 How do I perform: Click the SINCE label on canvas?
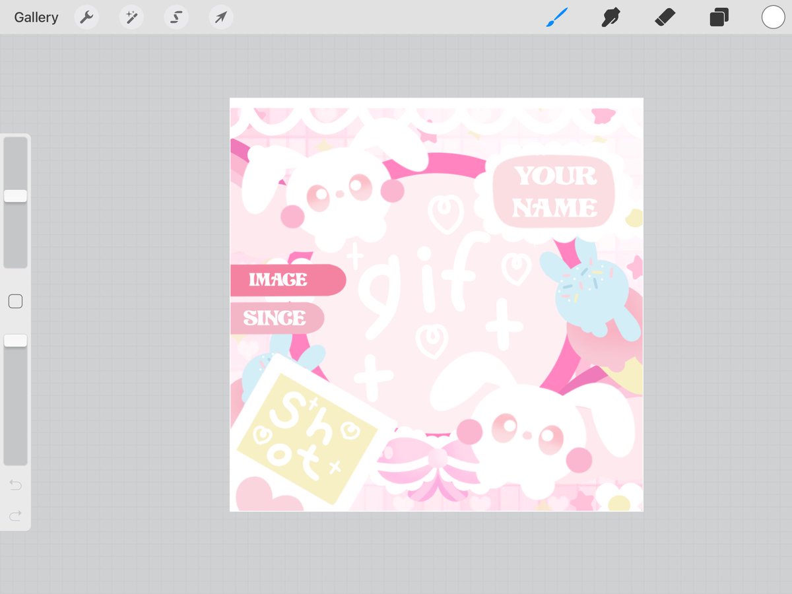click(275, 318)
